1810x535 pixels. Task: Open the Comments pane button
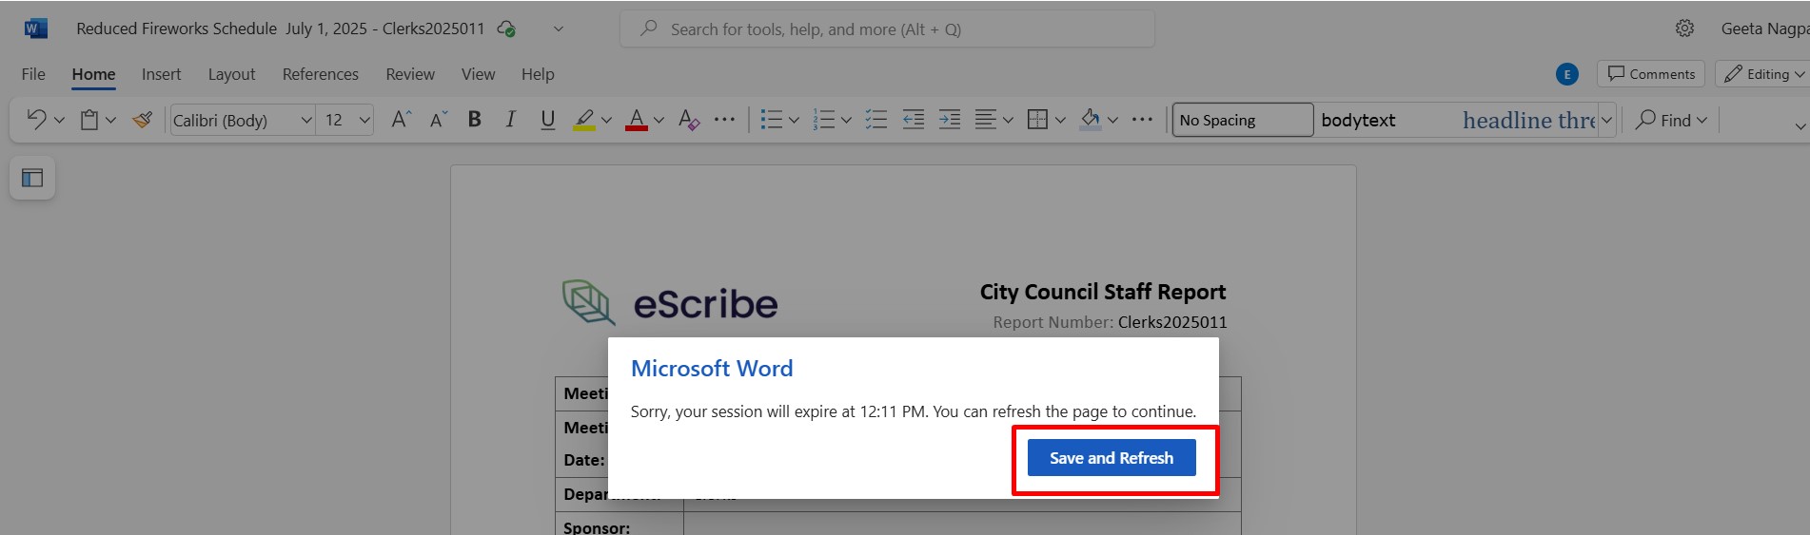pyautogui.click(x=1651, y=74)
